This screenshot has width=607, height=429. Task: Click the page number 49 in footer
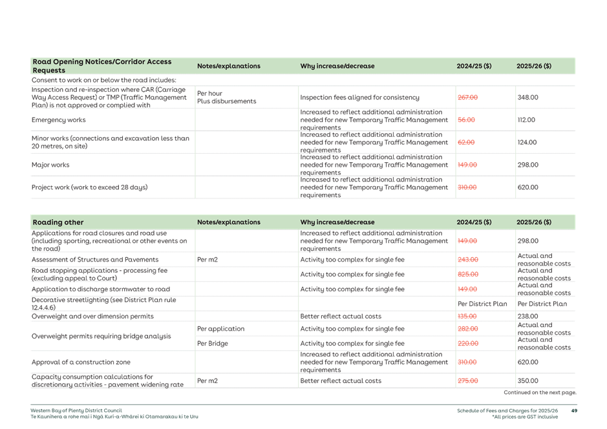pyautogui.click(x=573, y=410)
